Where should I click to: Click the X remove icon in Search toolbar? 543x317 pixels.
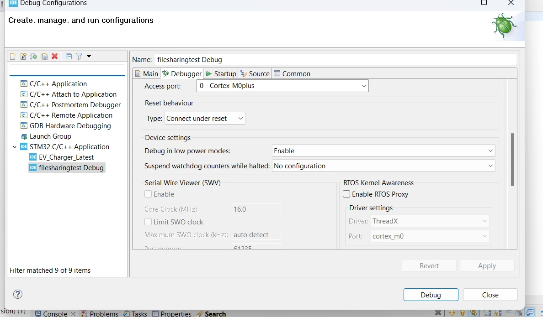pyautogui.click(x=438, y=312)
